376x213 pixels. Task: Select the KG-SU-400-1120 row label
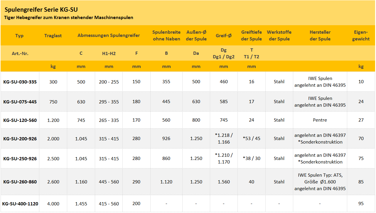point(20,204)
